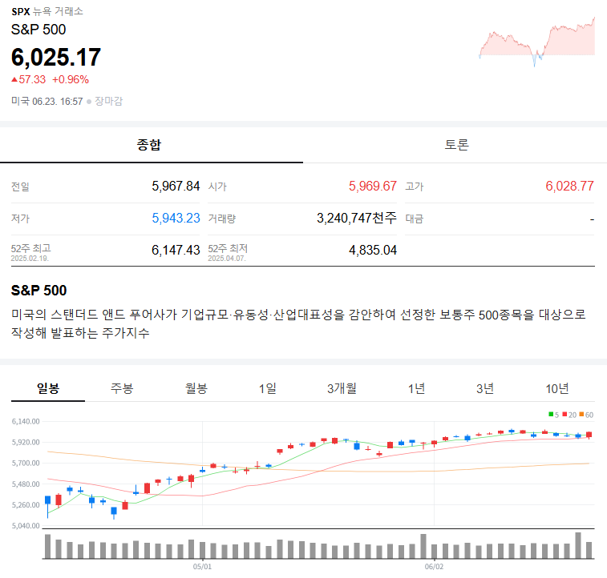This screenshot has height=578, width=607.
Task: Switch chart period to 1일
Action: pyautogui.click(x=268, y=388)
